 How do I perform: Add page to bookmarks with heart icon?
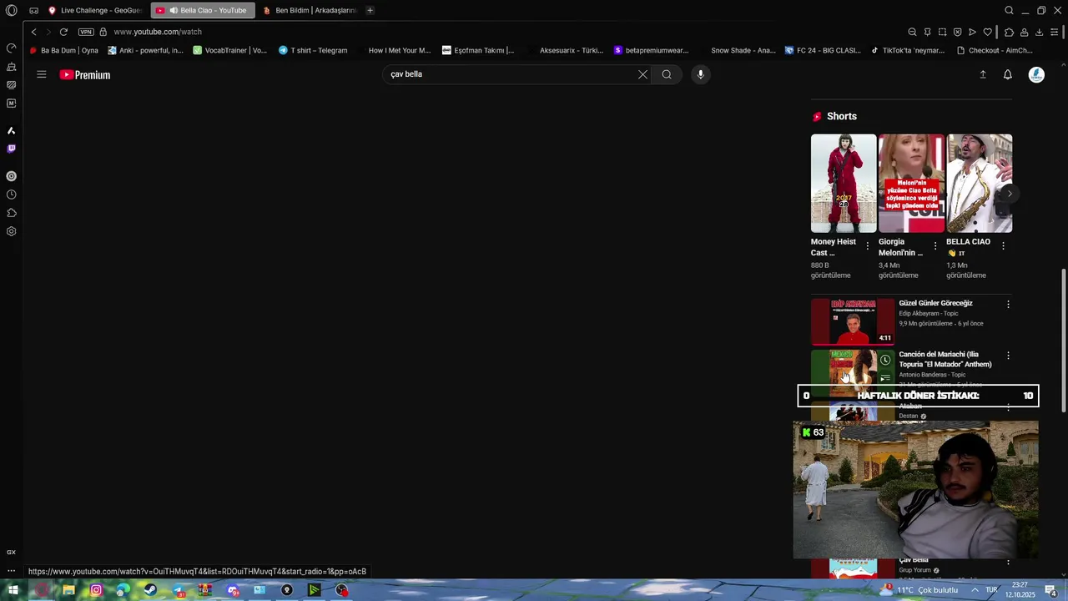pyautogui.click(x=987, y=32)
